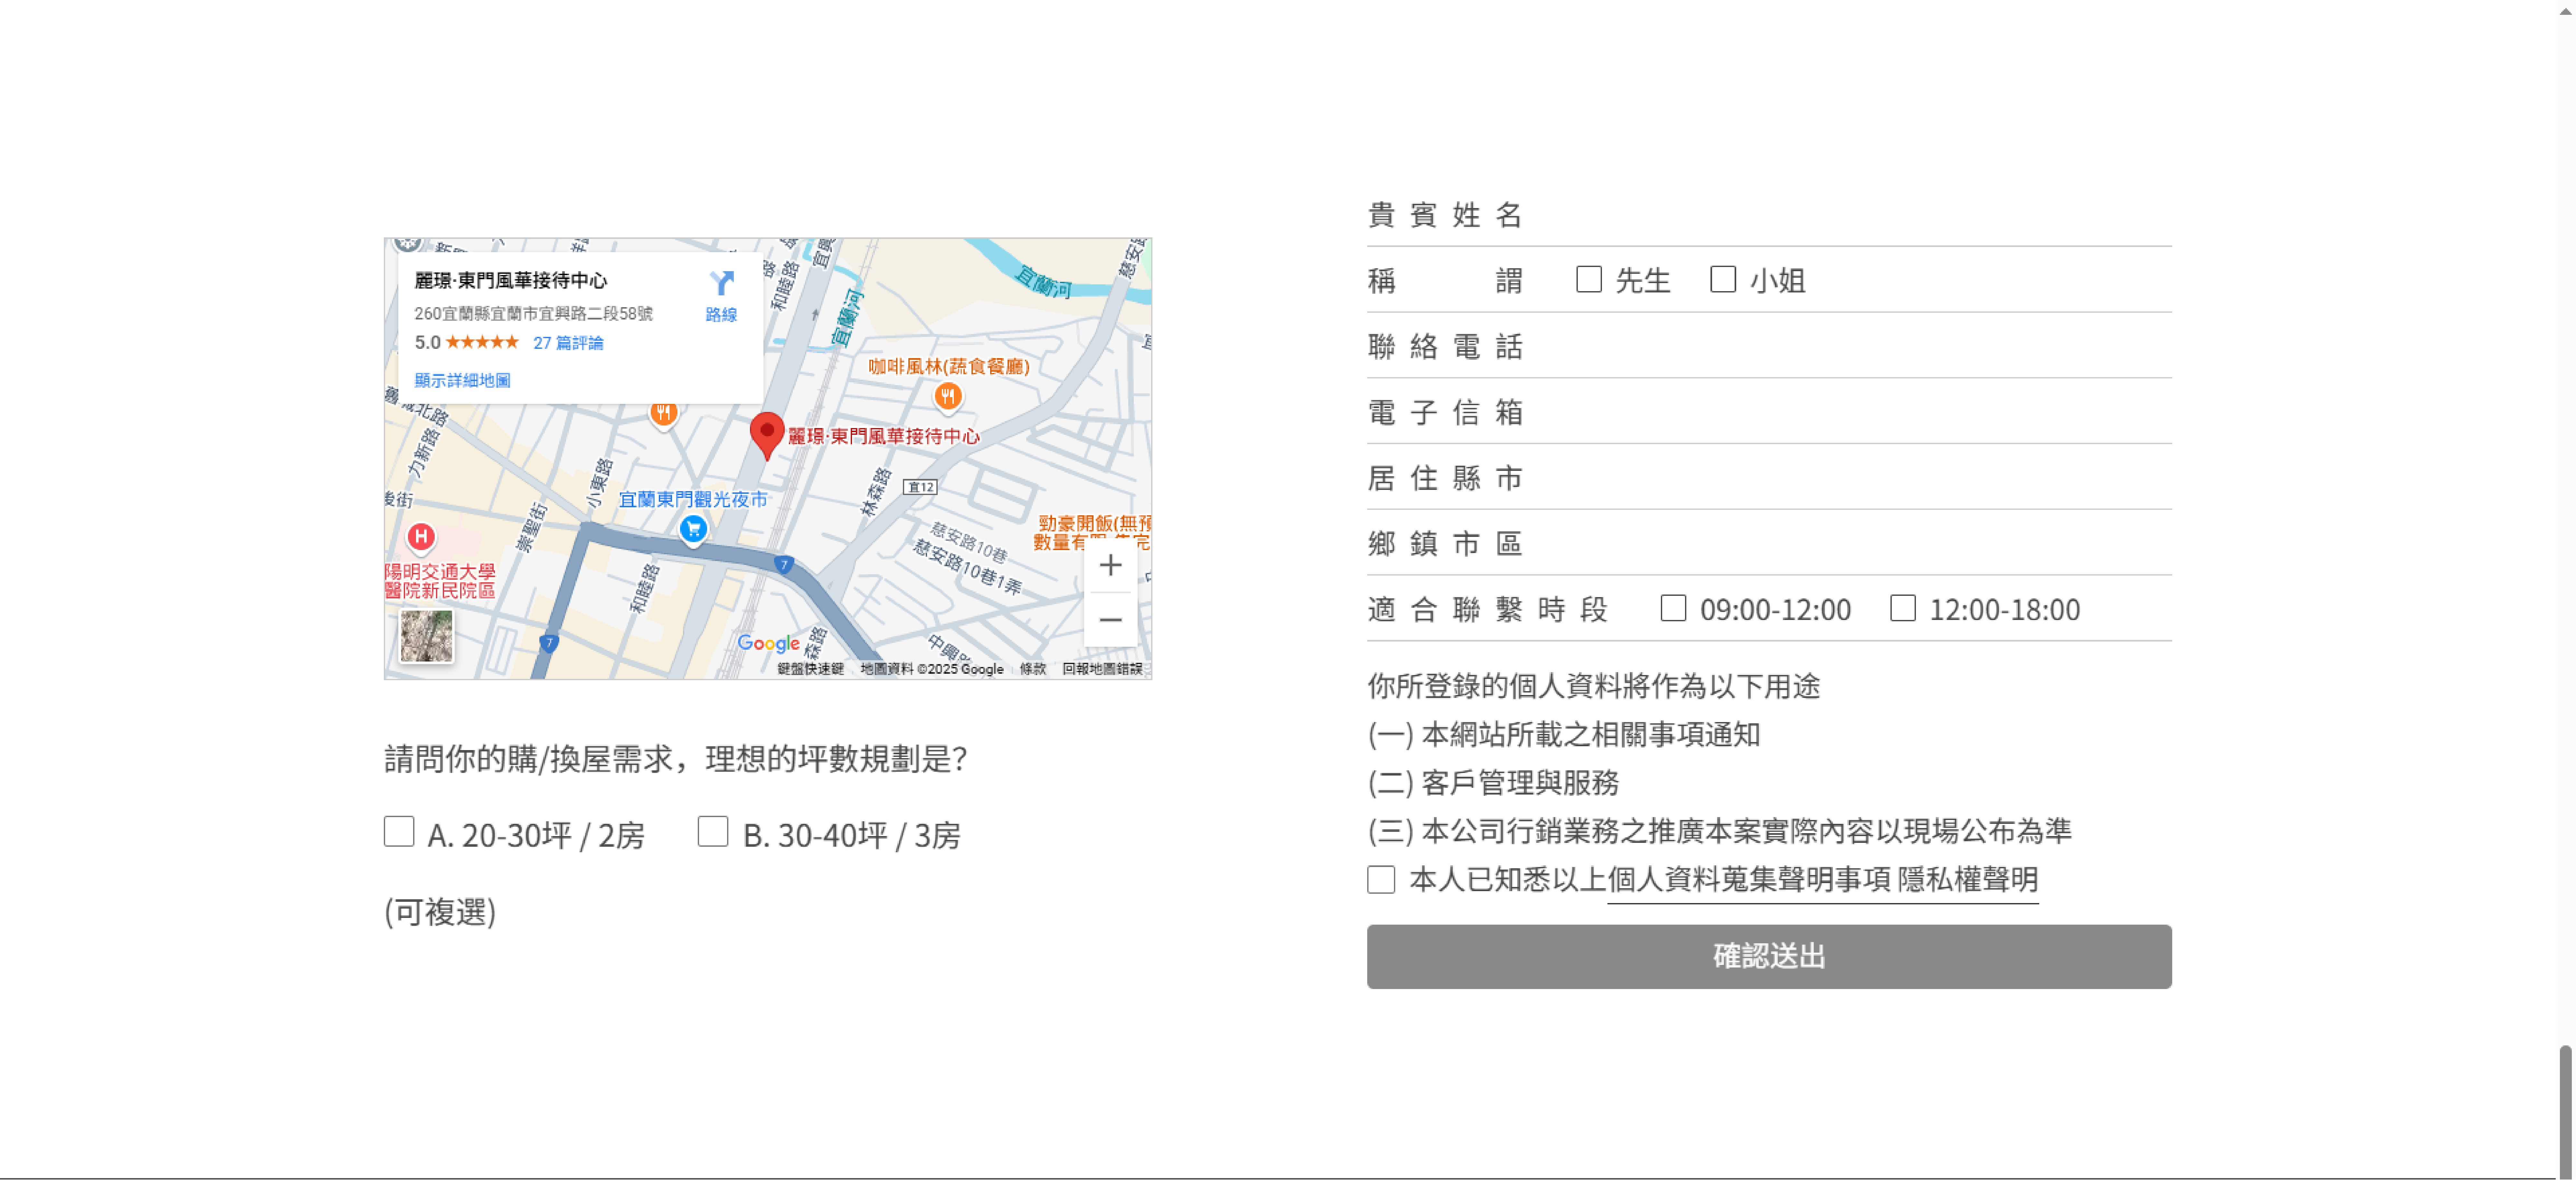Open the 27 篇評論 reviews link
This screenshot has height=1181, width=2576.
(x=568, y=343)
